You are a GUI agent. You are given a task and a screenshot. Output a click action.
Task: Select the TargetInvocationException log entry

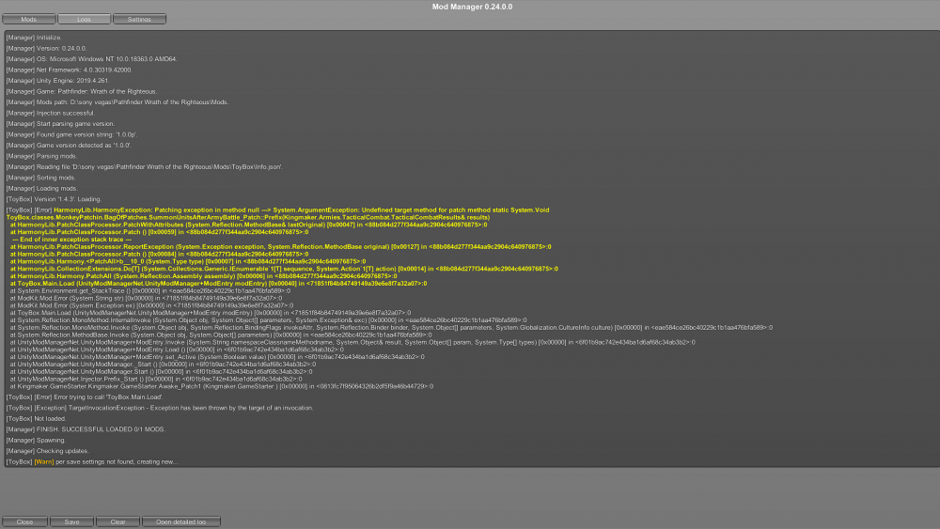(x=160, y=408)
